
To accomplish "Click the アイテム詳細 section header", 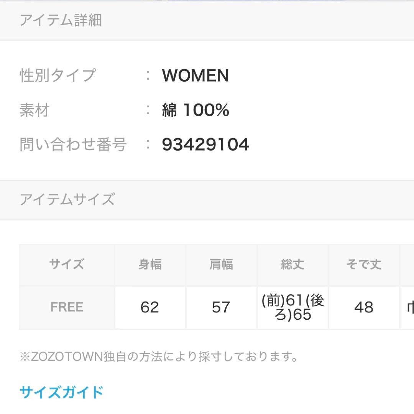I will pyautogui.click(x=61, y=20).
